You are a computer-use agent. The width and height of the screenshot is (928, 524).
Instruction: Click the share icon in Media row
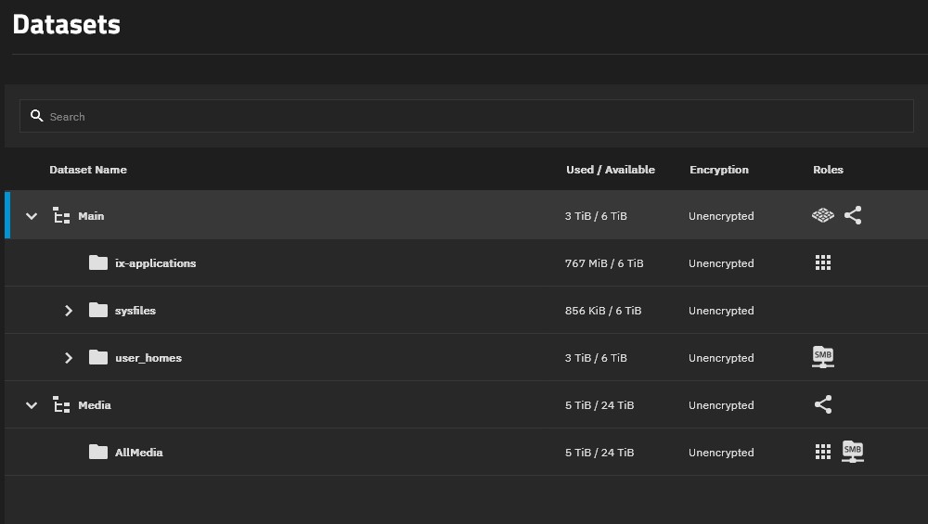tap(822, 405)
